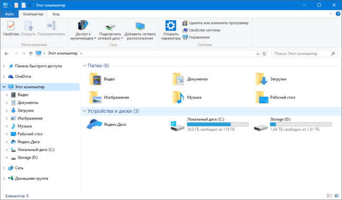
Task: Open the Свойства ribbon icon
Action: click(11, 26)
